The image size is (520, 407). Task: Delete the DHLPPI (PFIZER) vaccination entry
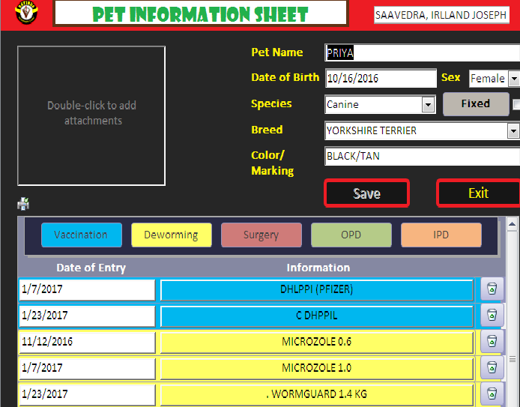pos(492,289)
